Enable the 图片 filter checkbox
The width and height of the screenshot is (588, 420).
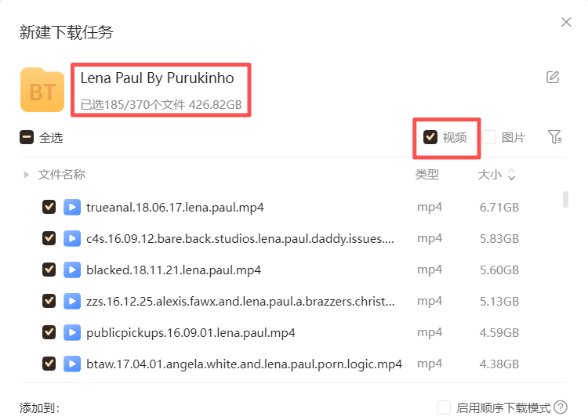(490, 137)
